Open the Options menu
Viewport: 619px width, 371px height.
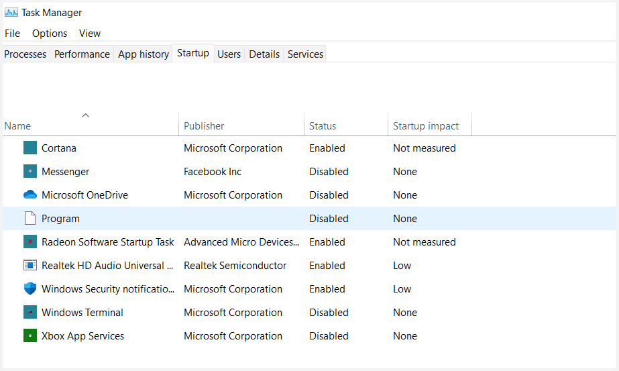coord(50,33)
